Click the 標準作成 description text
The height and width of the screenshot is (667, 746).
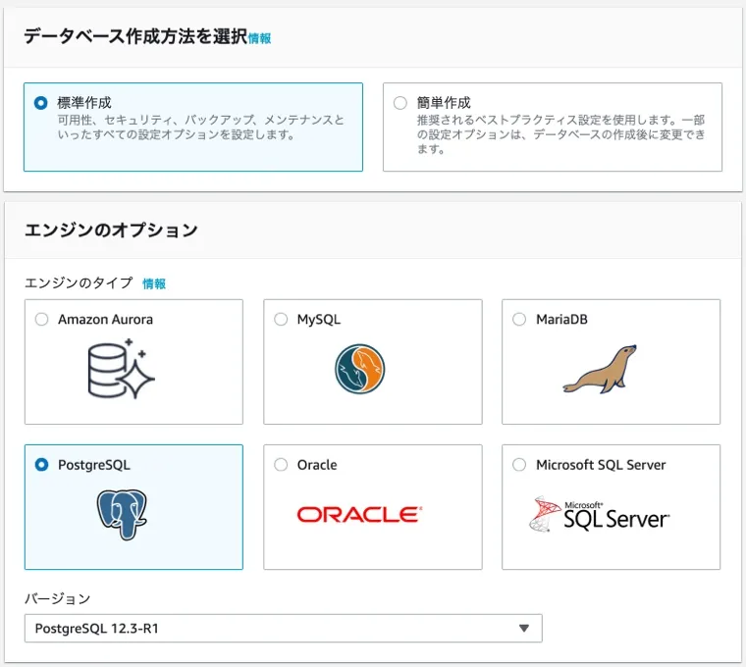pyautogui.click(x=200, y=127)
